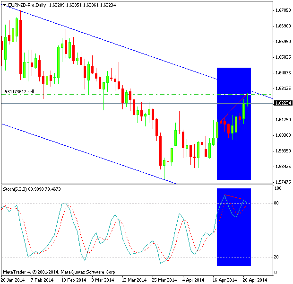
Task: Click the 1.66900 price axis value
Action: (283, 26)
